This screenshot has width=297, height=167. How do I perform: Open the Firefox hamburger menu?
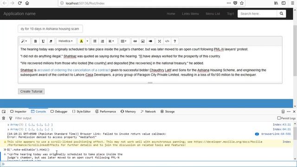pos(293,3)
